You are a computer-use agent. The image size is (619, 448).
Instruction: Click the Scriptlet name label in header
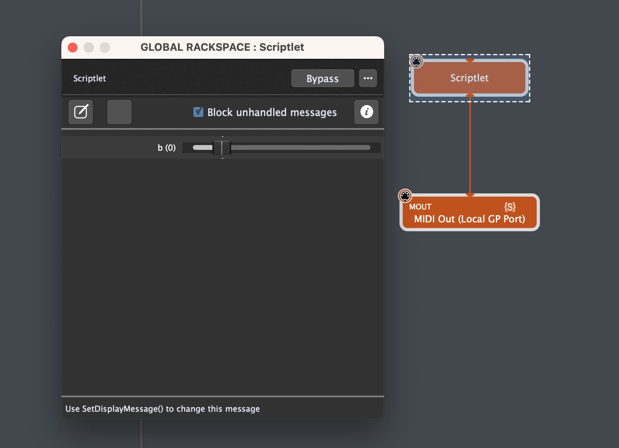(x=90, y=78)
